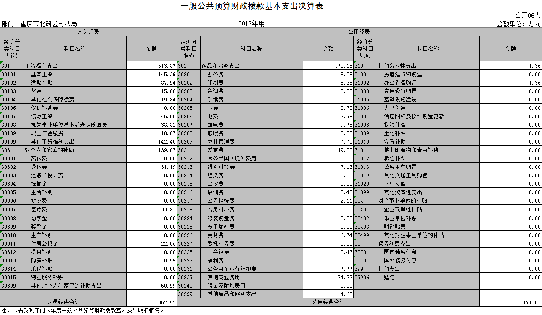Select the value 24.22
This screenshot has height=315, width=542.
point(328,277)
